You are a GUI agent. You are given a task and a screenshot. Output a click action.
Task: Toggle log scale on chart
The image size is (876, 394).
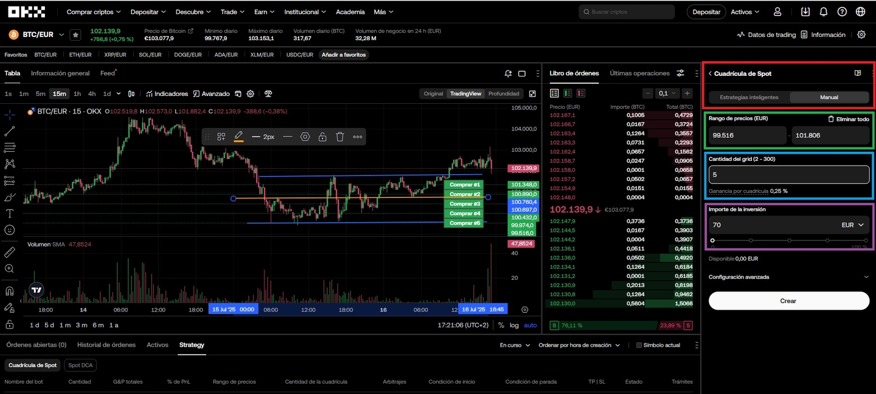pyautogui.click(x=514, y=325)
